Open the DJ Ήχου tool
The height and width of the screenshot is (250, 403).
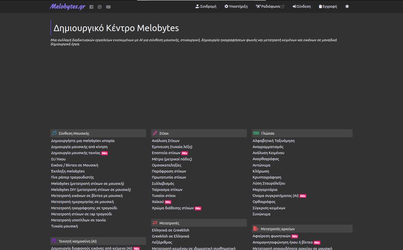tap(58, 159)
